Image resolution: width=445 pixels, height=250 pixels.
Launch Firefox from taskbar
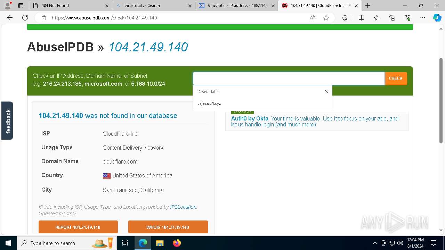tap(177, 243)
